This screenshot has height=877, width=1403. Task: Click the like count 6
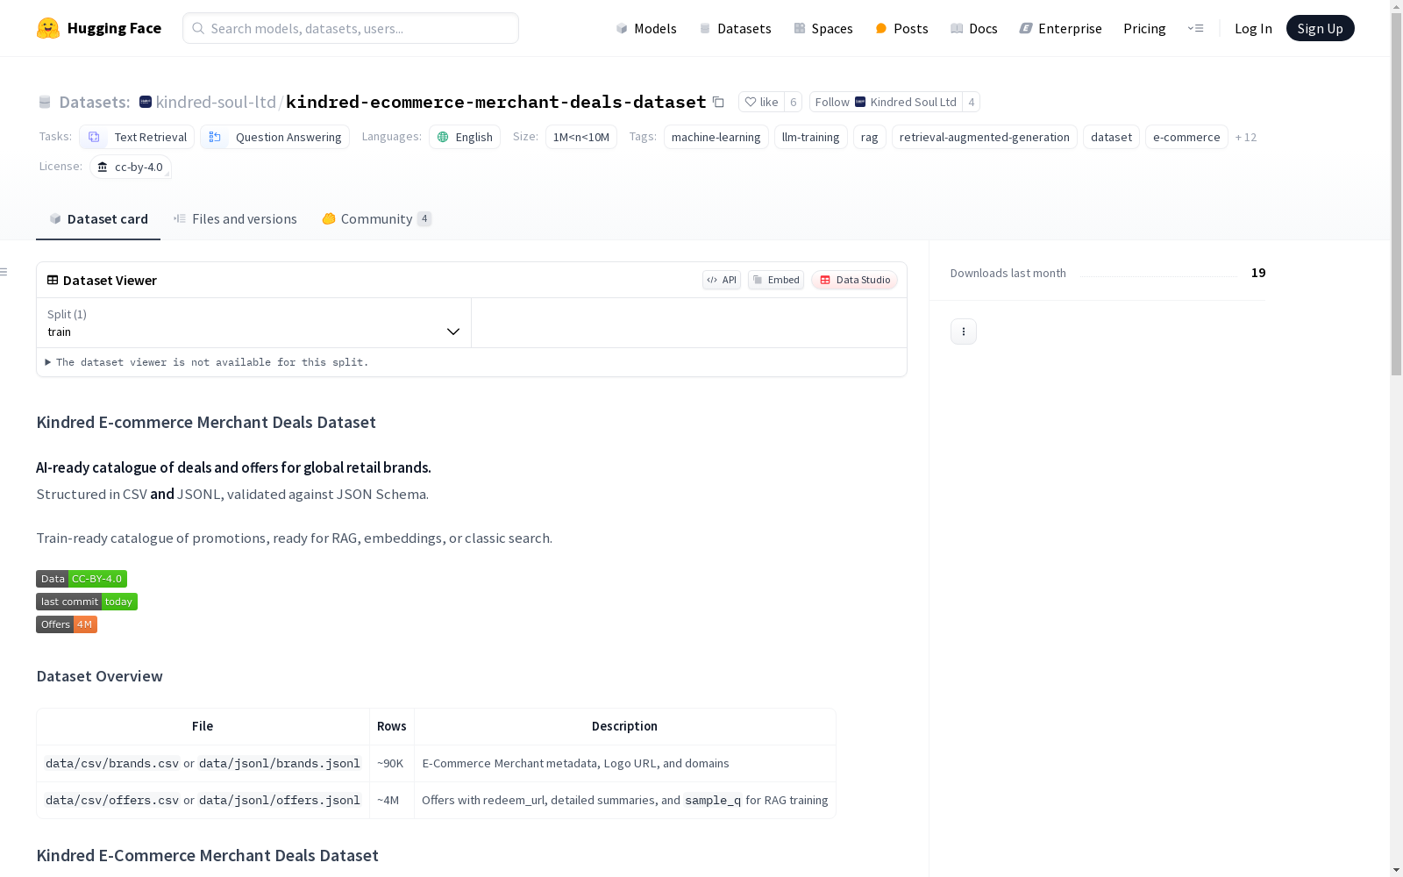[x=794, y=102]
